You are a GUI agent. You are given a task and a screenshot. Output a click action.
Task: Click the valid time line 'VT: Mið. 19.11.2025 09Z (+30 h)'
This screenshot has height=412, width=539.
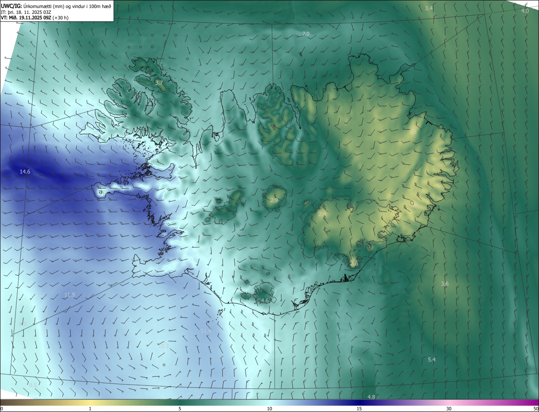point(35,18)
